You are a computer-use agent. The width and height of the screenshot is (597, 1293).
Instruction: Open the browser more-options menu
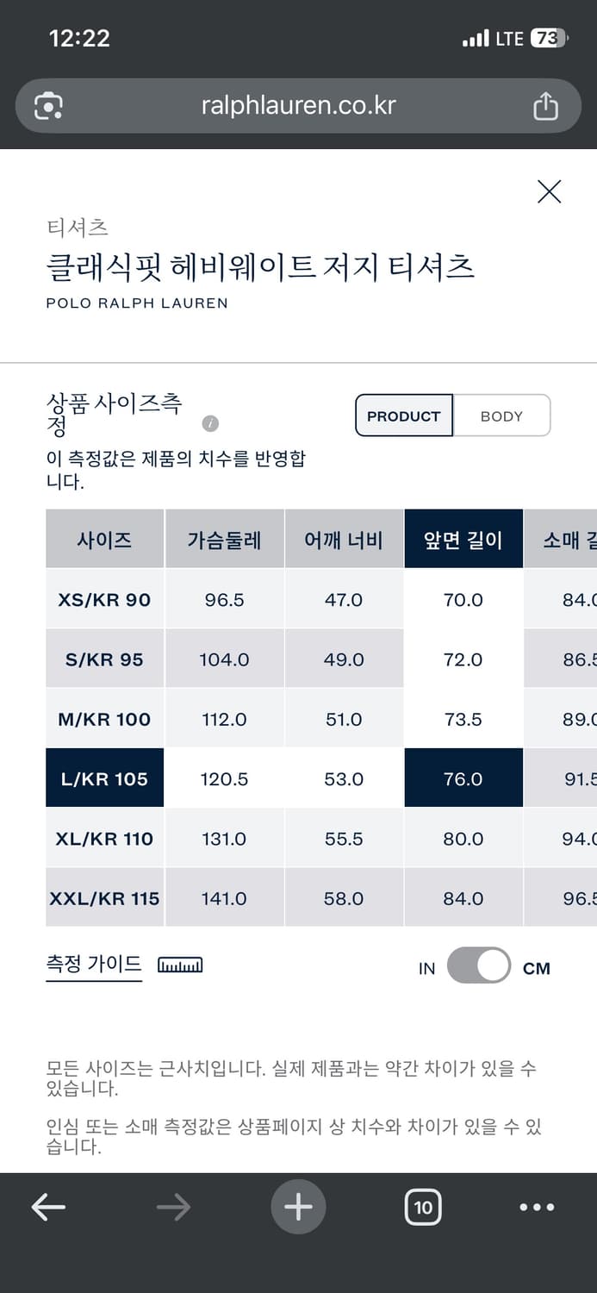[x=536, y=1207]
